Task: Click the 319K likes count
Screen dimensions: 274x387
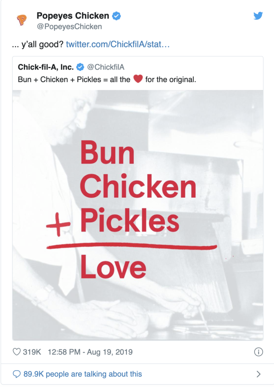Action: click(x=32, y=352)
